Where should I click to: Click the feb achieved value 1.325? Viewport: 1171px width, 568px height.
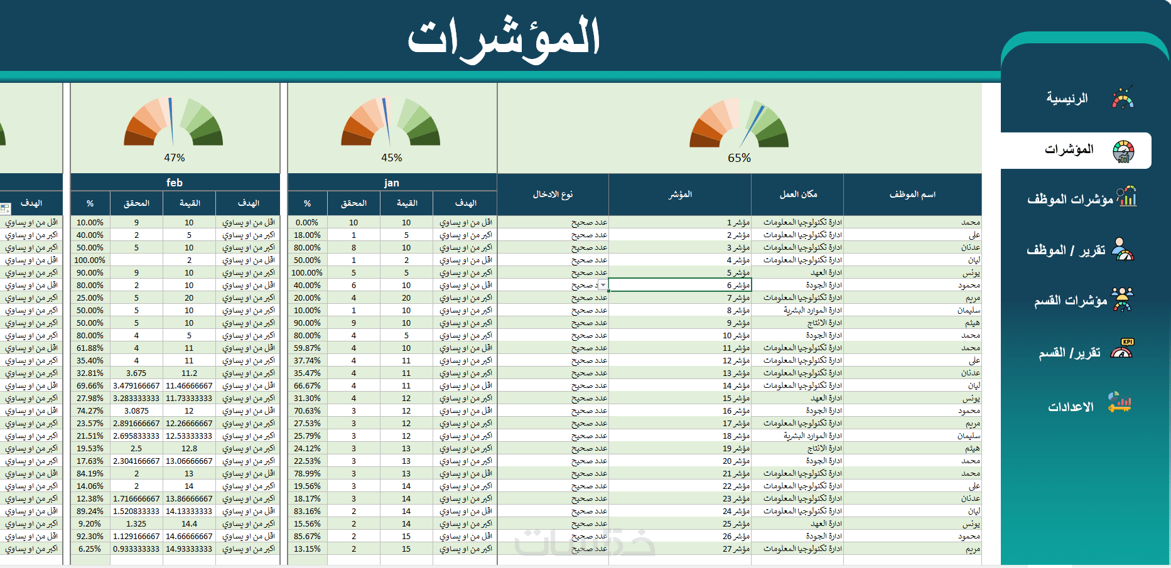point(136,523)
